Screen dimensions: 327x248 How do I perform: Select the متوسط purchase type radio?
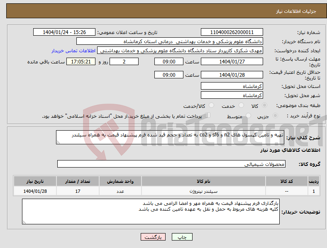249,116
